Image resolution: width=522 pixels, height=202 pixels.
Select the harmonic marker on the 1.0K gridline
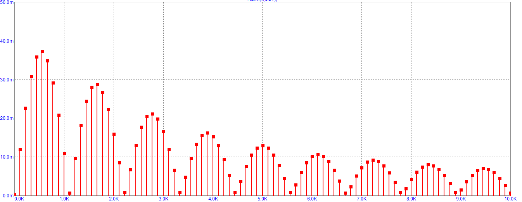click(64, 154)
